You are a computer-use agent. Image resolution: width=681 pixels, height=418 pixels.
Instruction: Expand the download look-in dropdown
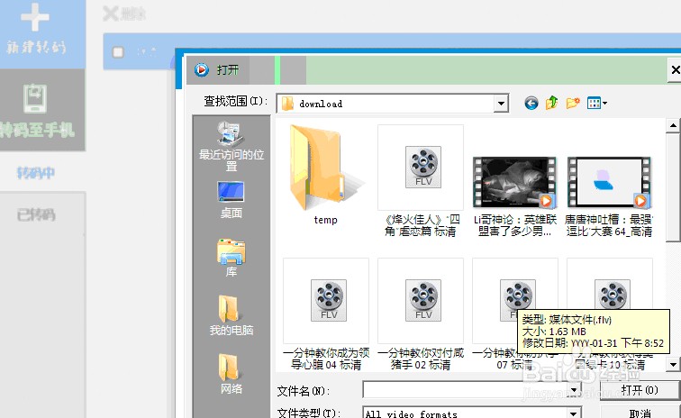click(x=501, y=104)
